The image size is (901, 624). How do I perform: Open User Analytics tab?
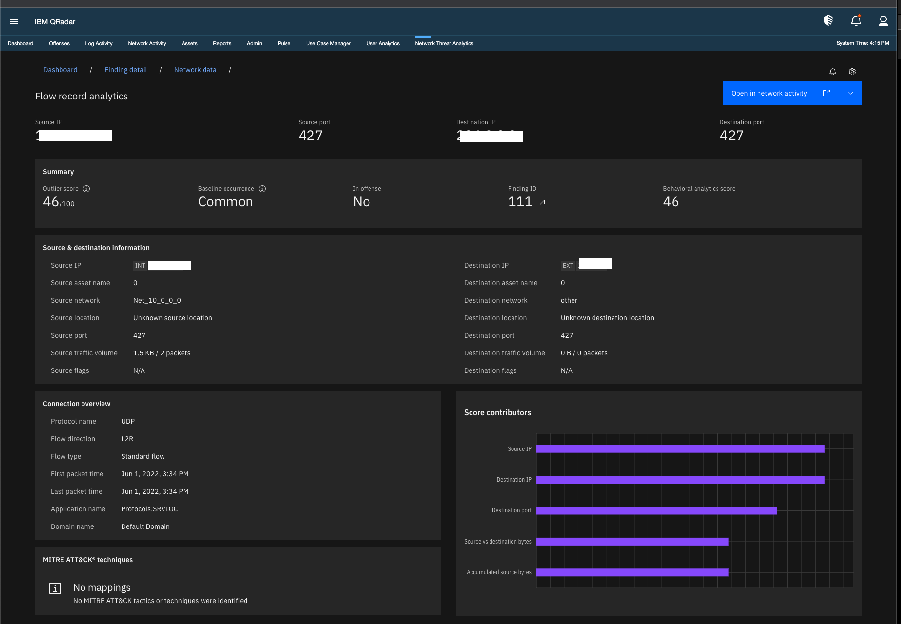(x=383, y=43)
